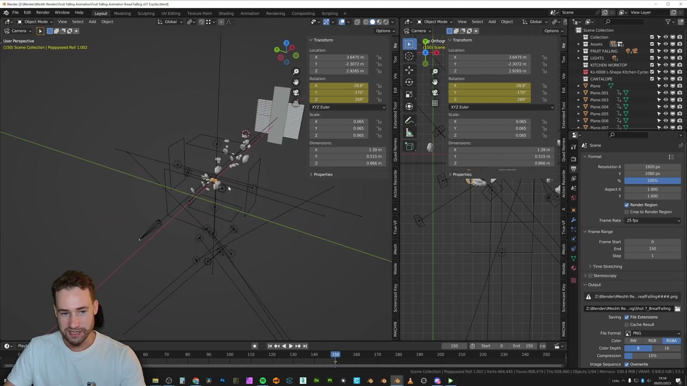Open the File Format PNG dropdown

pos(653,333)
